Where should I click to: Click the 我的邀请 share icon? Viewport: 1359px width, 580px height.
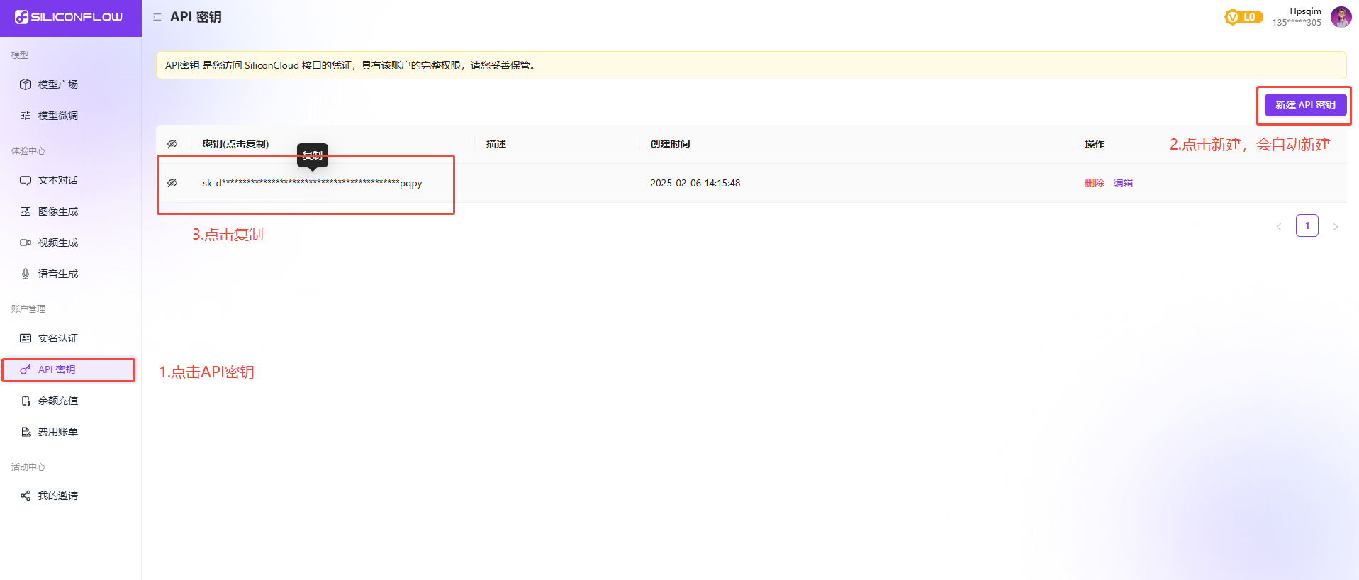pyautogui.click(x=26, y=496)
